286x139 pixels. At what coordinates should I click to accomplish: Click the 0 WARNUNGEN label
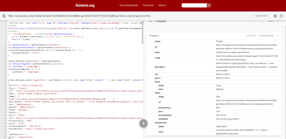pyautogui.click(x=266, y=36)
